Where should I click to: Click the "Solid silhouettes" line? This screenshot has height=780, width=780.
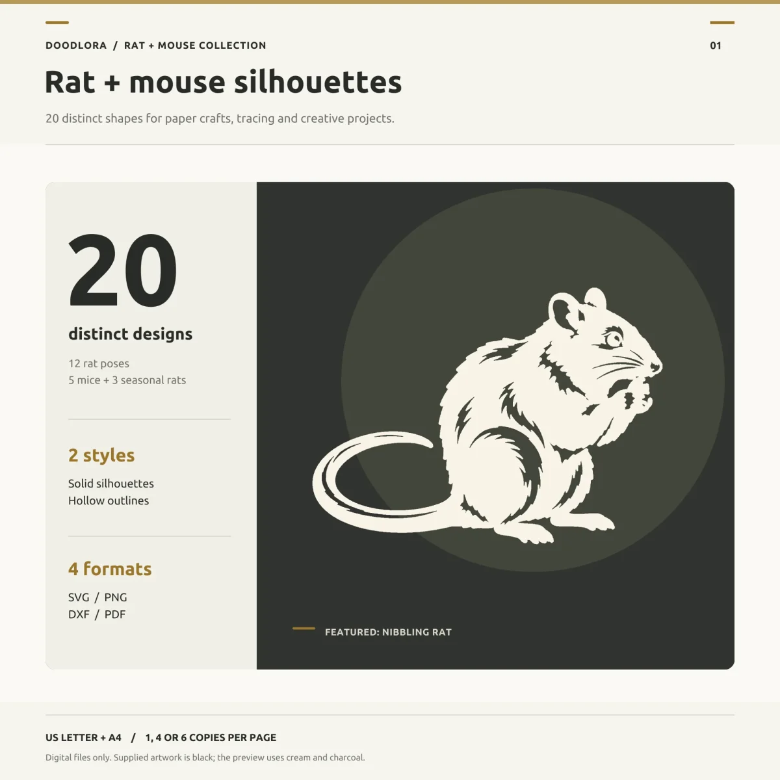tap(111, 484)
